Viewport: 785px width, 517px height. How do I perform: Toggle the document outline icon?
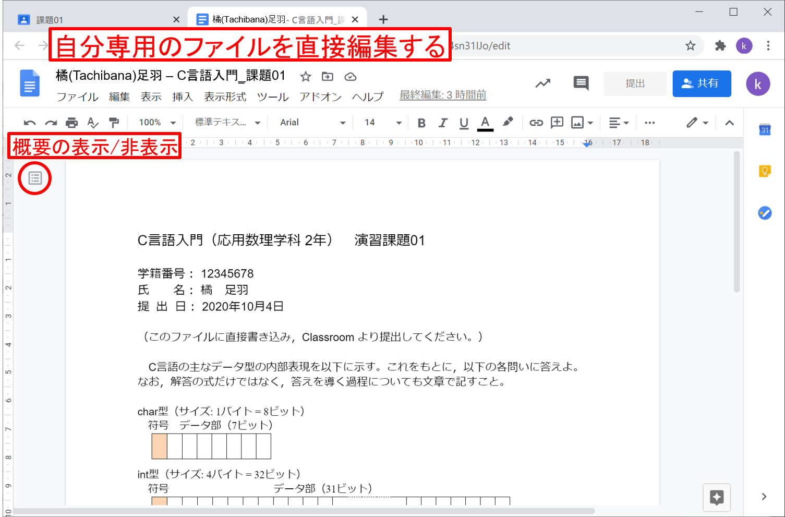35,178
